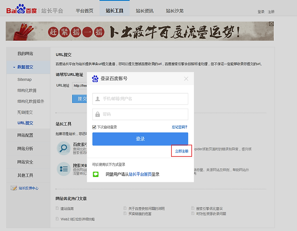Select Sitemap in the sidebar
Viewport: 297px width, 231px height.
coord(24,80)
